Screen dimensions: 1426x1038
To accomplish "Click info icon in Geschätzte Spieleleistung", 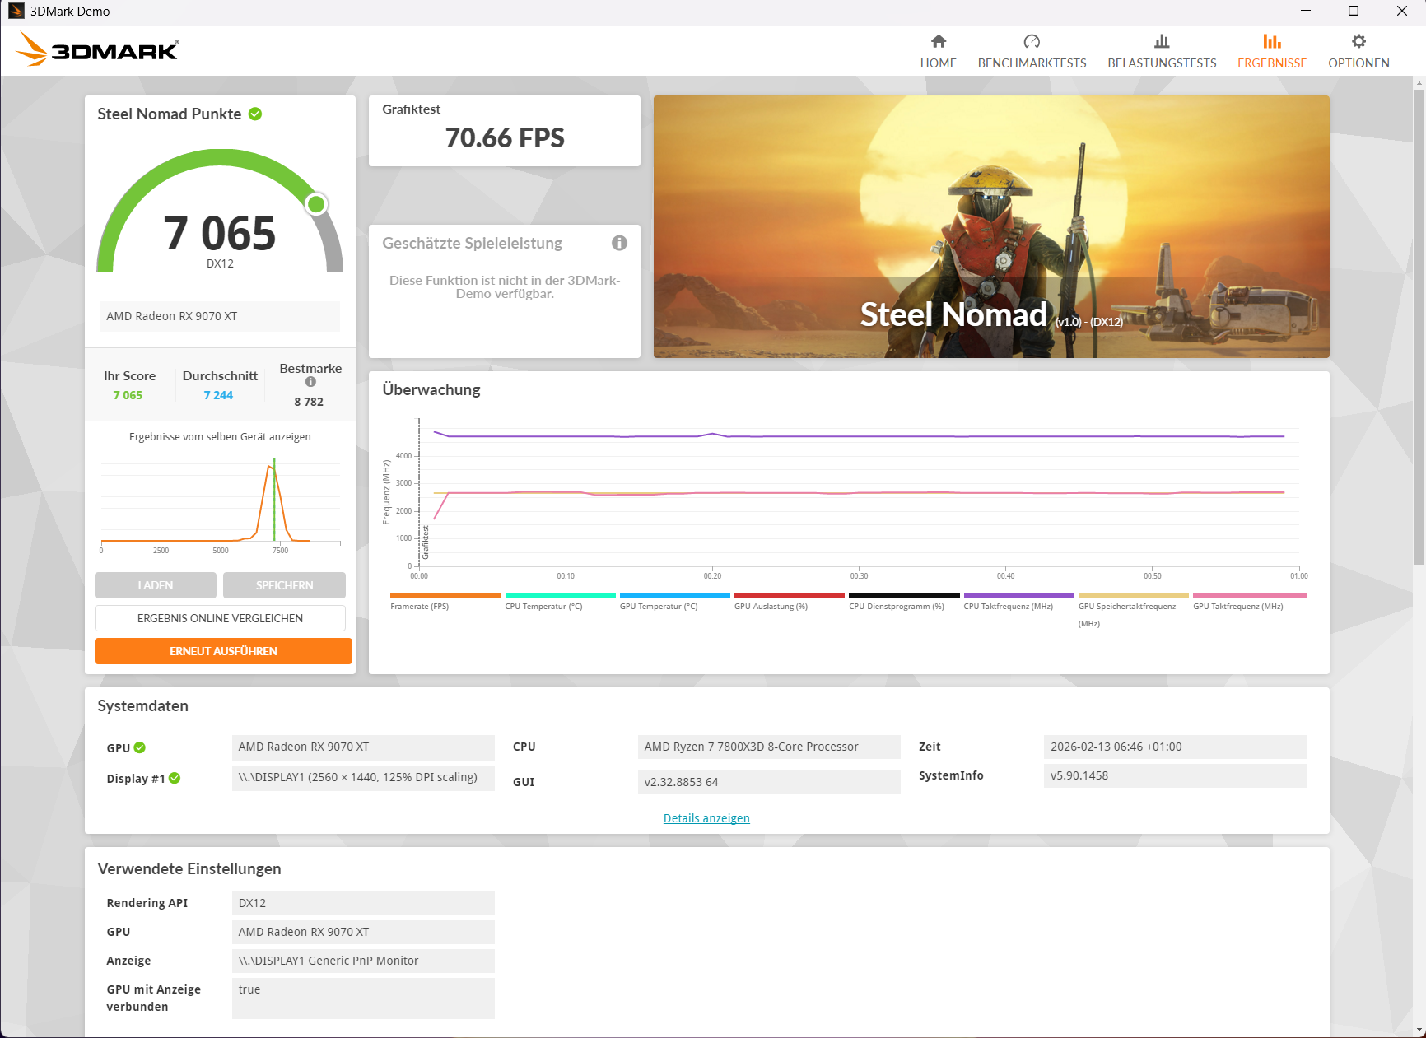I will pyautogui.click(x=619, y=243).
